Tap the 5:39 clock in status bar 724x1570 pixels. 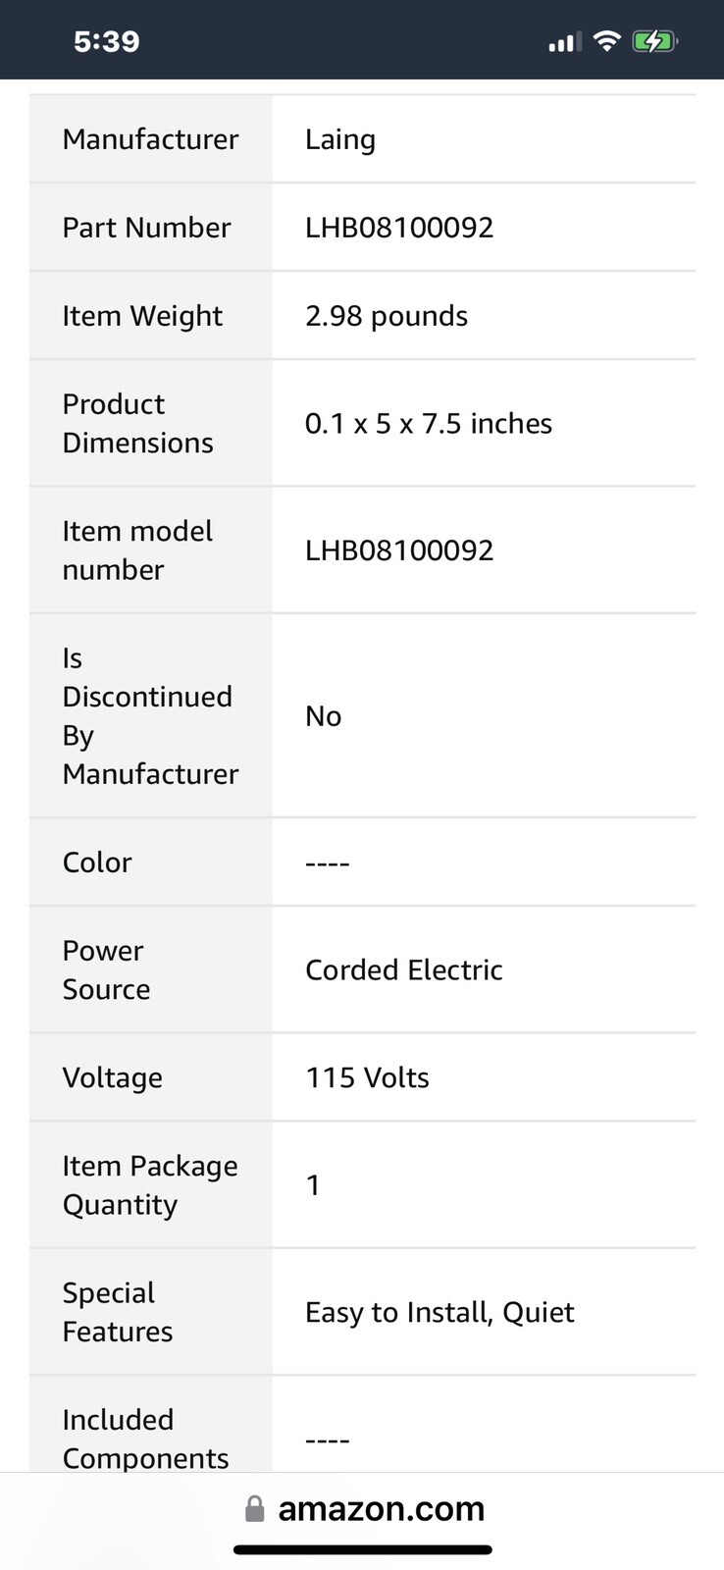point(107,41)
